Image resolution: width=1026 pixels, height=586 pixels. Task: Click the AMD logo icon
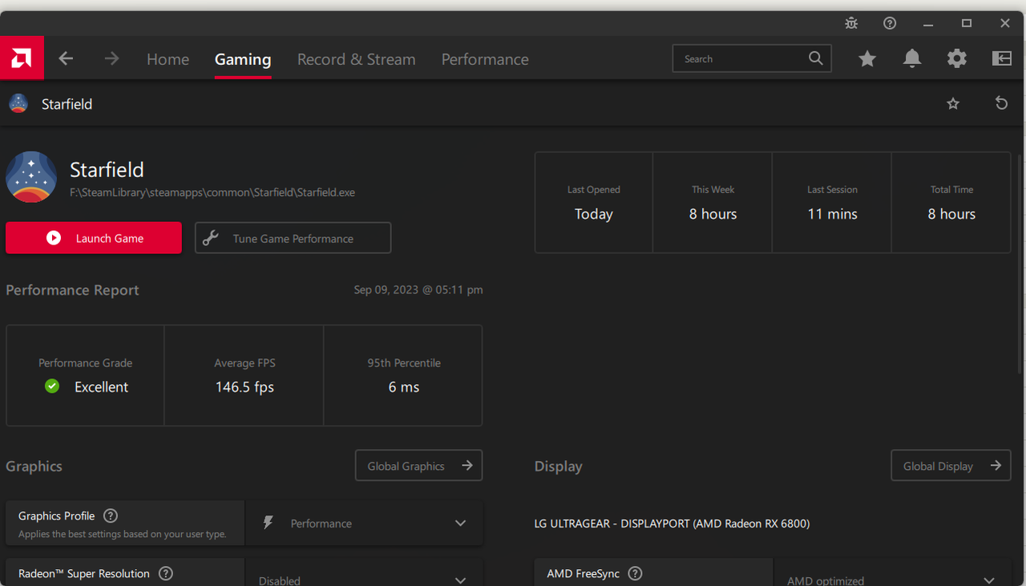point(22,58)
